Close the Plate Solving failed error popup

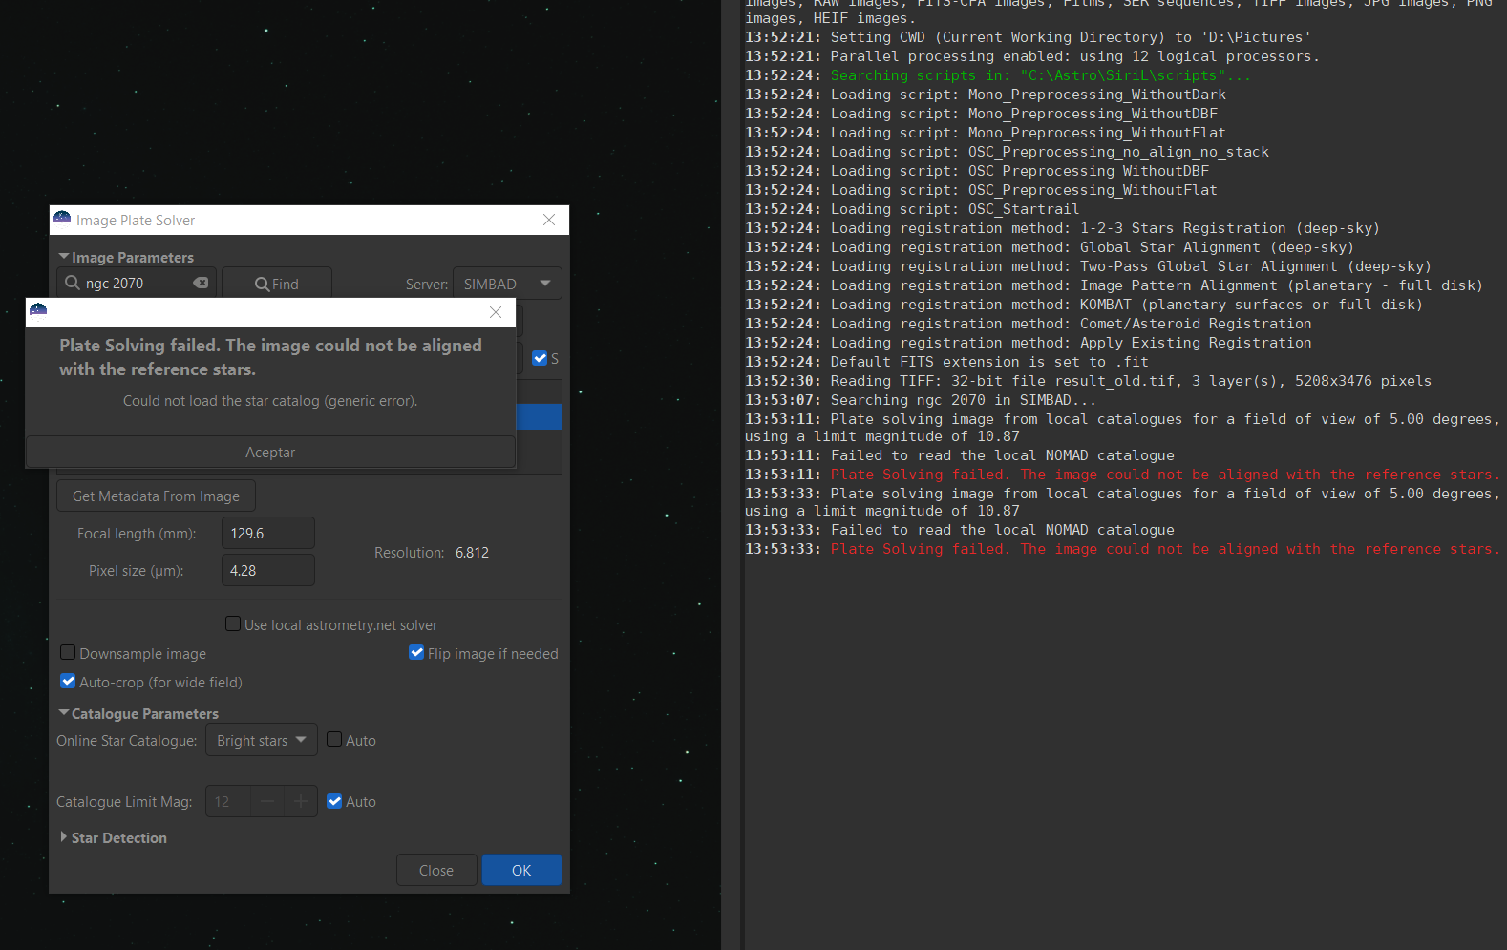point(495,312)
